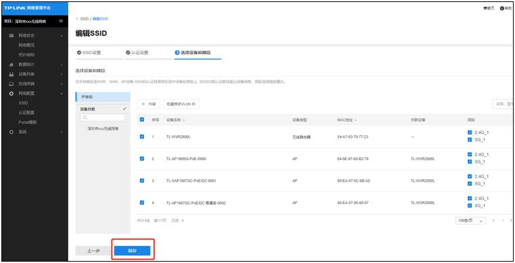Open Portal模板 in the sidebar
Viewport: 515px width, 263px height.
(28, 122)
